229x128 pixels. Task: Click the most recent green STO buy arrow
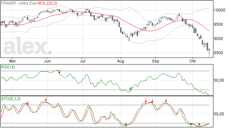[199, 125]
